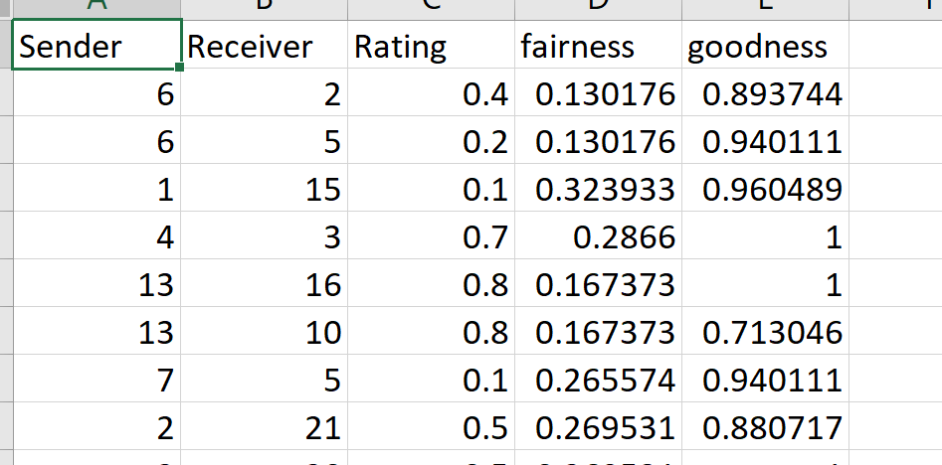Click the fill handle on Sender cell
The width and height of the screenshot is (942, 465).
pos(180,68)
